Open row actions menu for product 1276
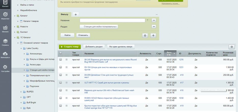Screen dimensions: 238x112 (66, 60)
